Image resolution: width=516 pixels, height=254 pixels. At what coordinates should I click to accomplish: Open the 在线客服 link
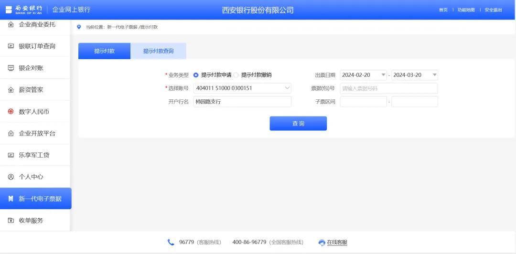click(337, 243)
